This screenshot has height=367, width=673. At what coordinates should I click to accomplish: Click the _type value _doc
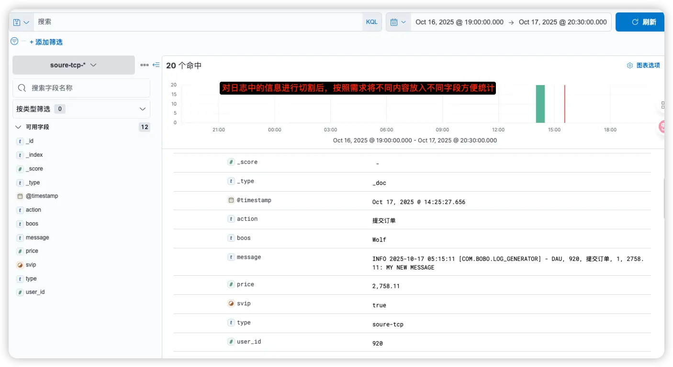(379, 183)
